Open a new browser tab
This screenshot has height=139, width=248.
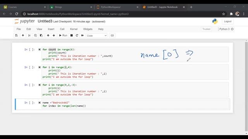pyautogui.click(x=191, y=7)
